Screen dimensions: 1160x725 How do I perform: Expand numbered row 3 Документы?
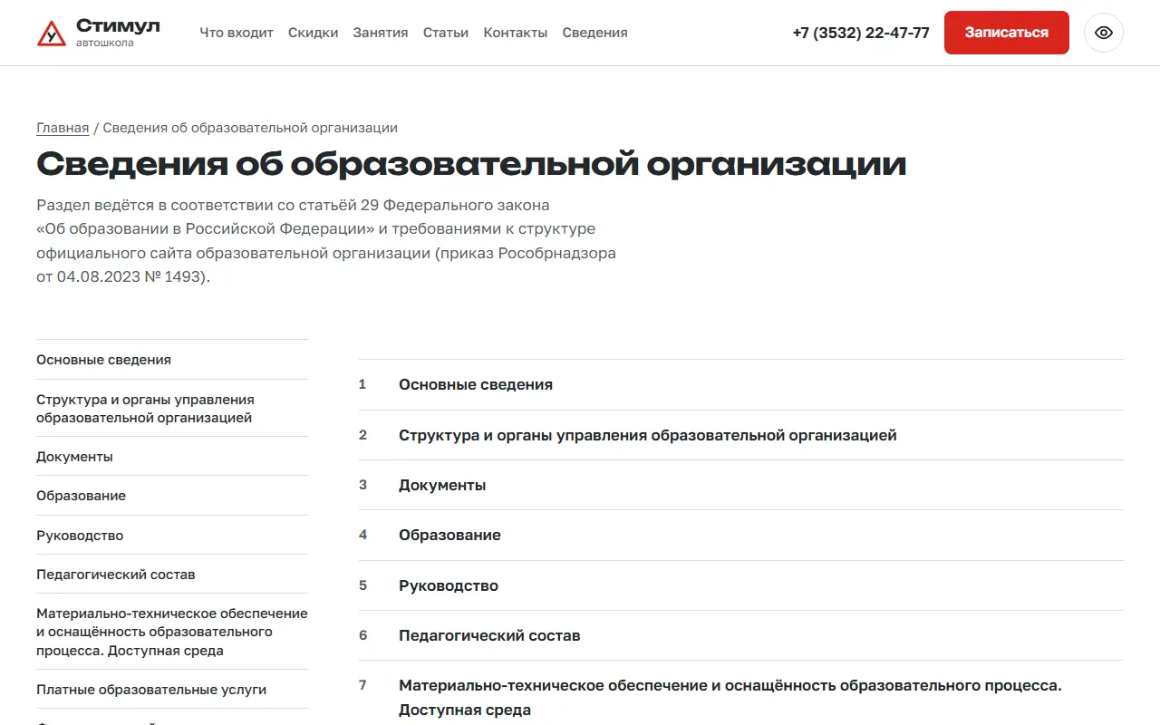tap(741, 485)
